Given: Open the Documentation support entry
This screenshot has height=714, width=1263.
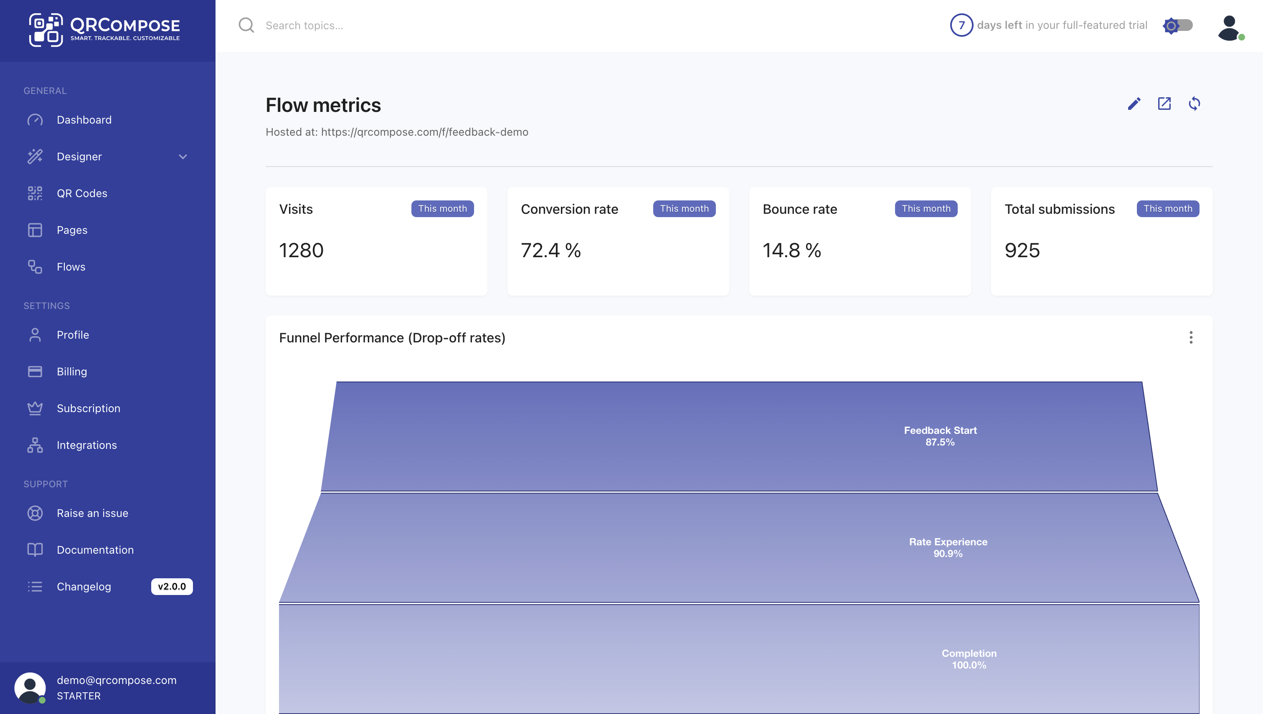Looking at the screenshot, I should click(x=95, y=550).
